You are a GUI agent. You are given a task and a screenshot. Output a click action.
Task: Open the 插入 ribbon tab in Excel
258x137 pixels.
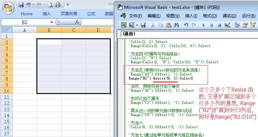(x=47, y=14)
